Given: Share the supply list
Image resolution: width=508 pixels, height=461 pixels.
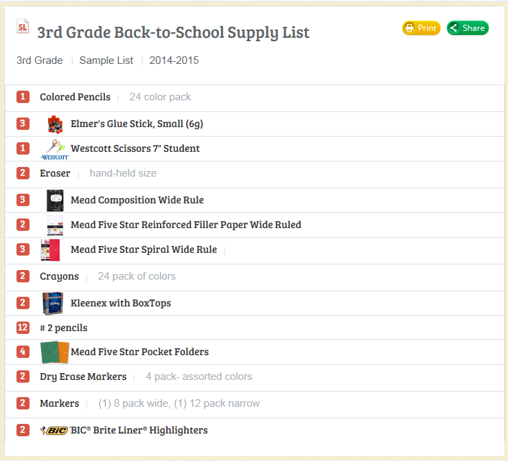Looking at the screenshot, I should click(x=467, y=28).
